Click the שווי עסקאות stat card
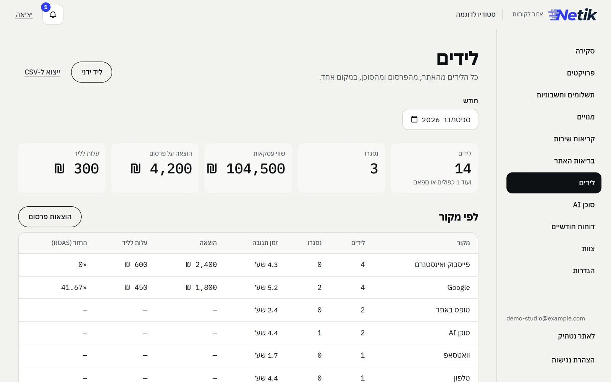The width and height of the screenshot is (611, 382). pos(248,168)
